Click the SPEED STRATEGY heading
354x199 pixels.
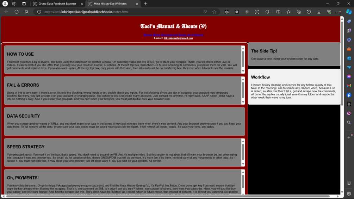26,147
